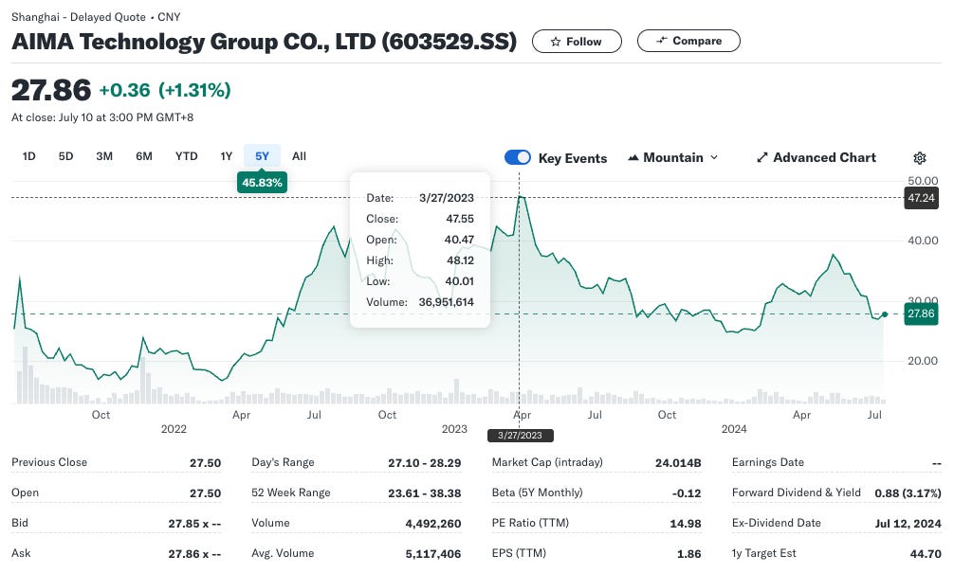Click the Volume value 4,492,260

click(x=433, y=524)
